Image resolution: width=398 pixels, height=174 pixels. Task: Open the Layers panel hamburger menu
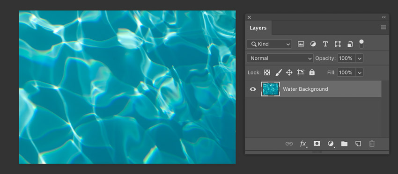coord(383,27)
